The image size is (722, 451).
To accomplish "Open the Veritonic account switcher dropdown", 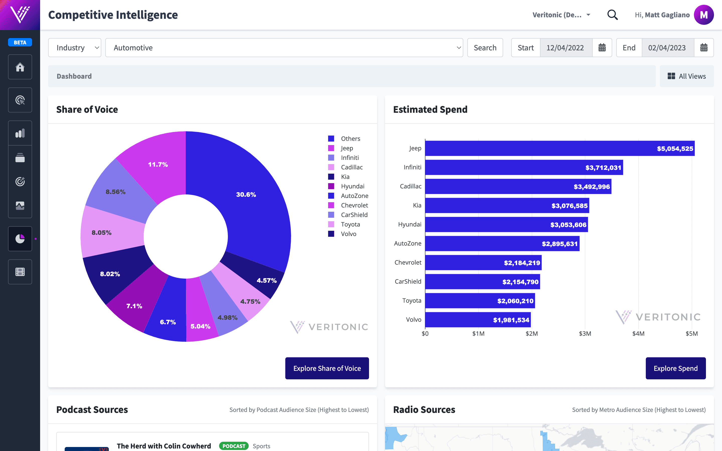I will pos(561,15).
